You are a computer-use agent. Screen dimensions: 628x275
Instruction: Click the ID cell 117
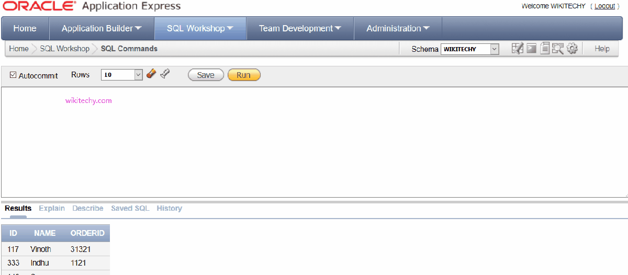tap(13, 249)
